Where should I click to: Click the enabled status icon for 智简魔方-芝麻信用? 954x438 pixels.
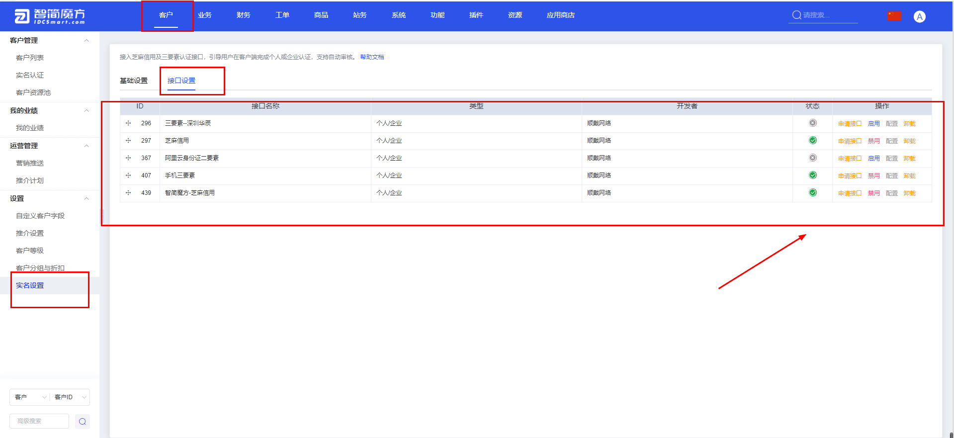(813, 192)
